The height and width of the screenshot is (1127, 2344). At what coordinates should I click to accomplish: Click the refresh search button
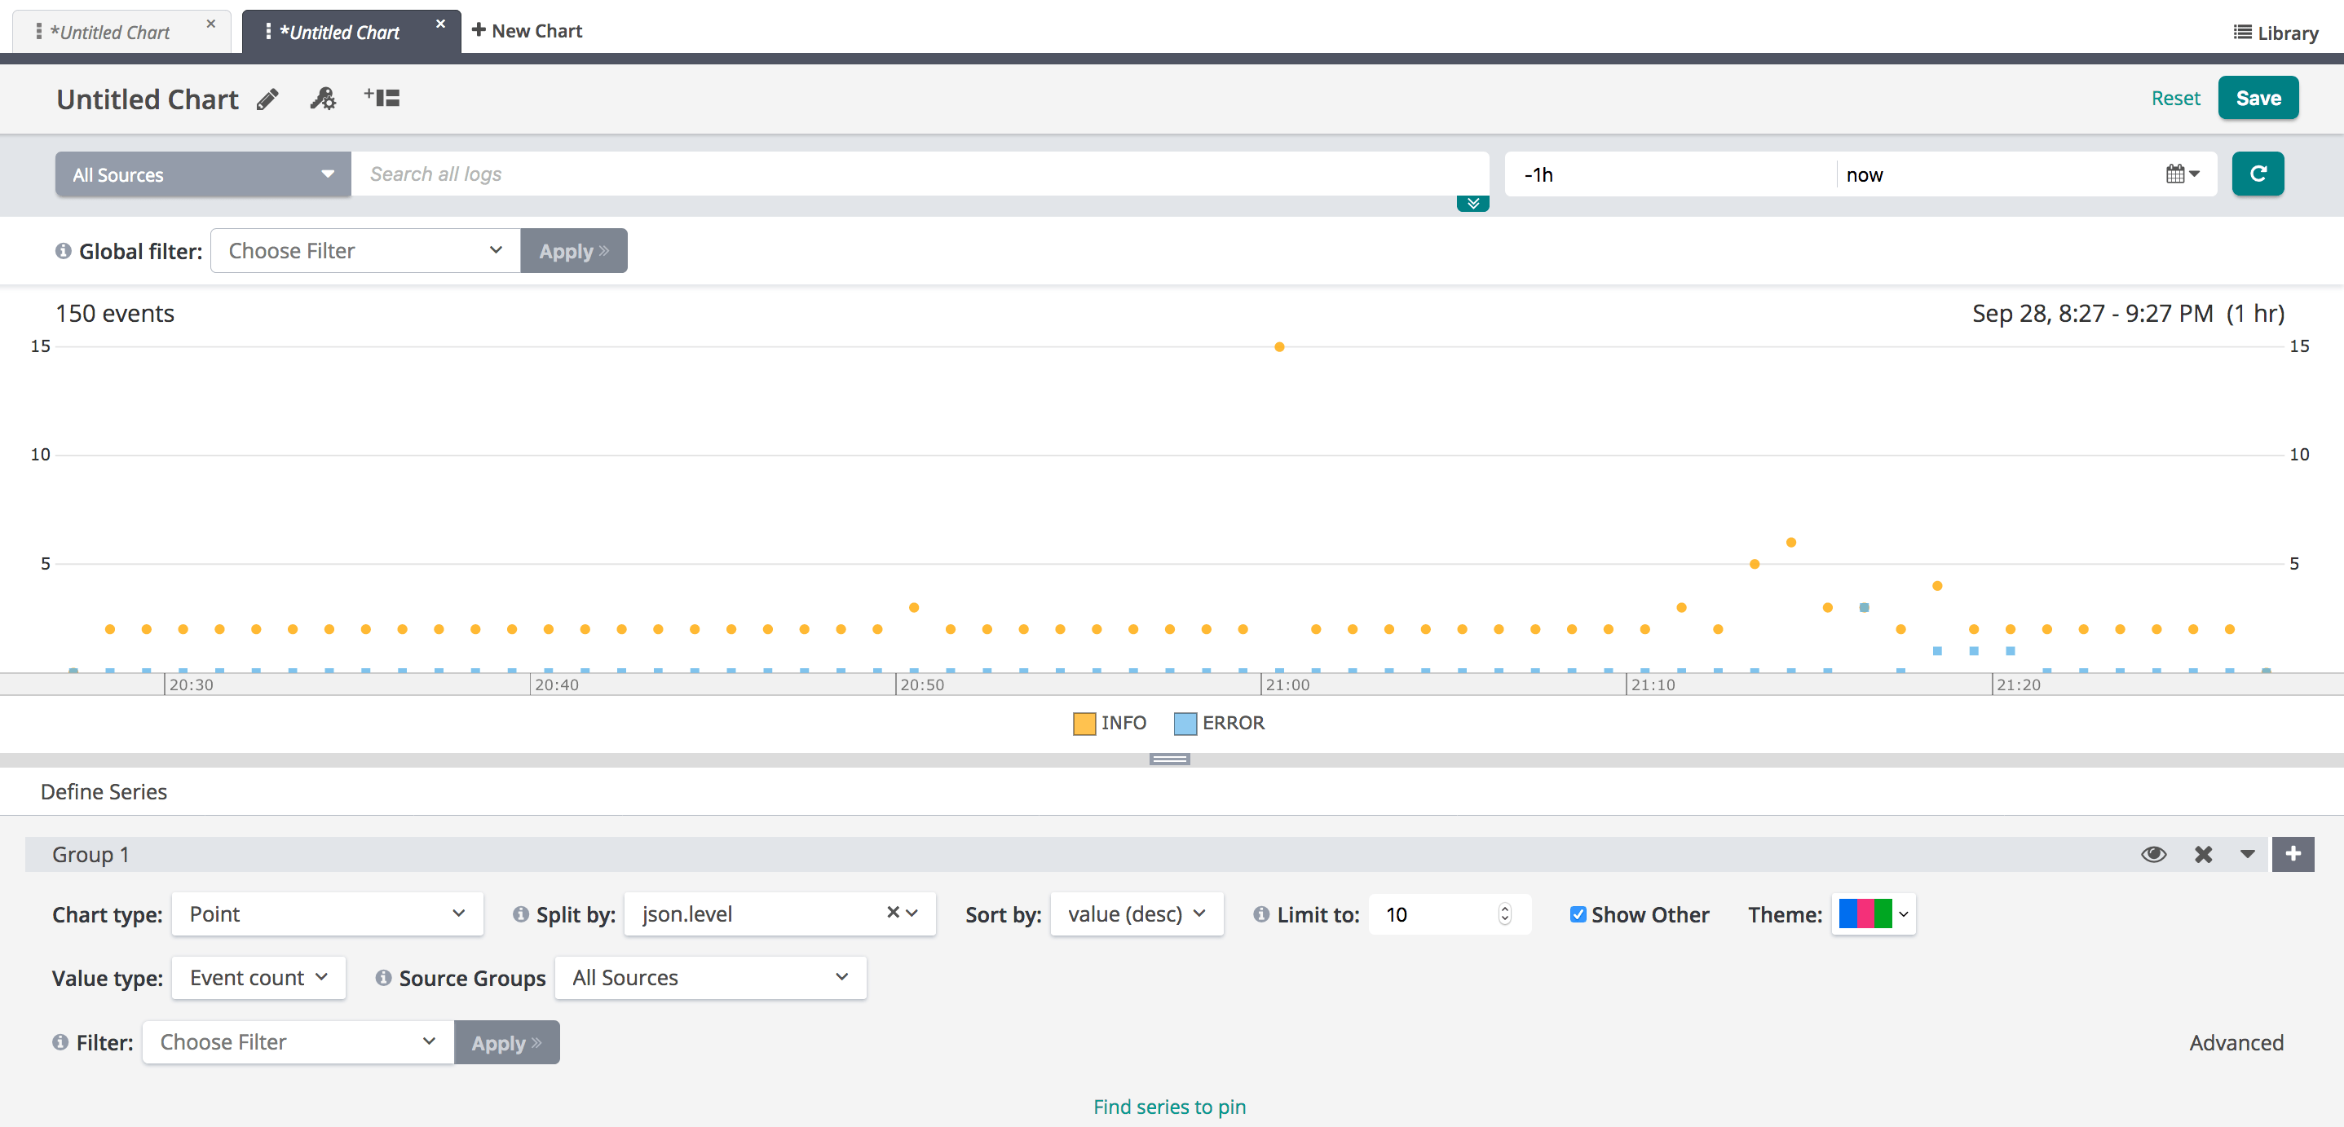point(2257,174)
